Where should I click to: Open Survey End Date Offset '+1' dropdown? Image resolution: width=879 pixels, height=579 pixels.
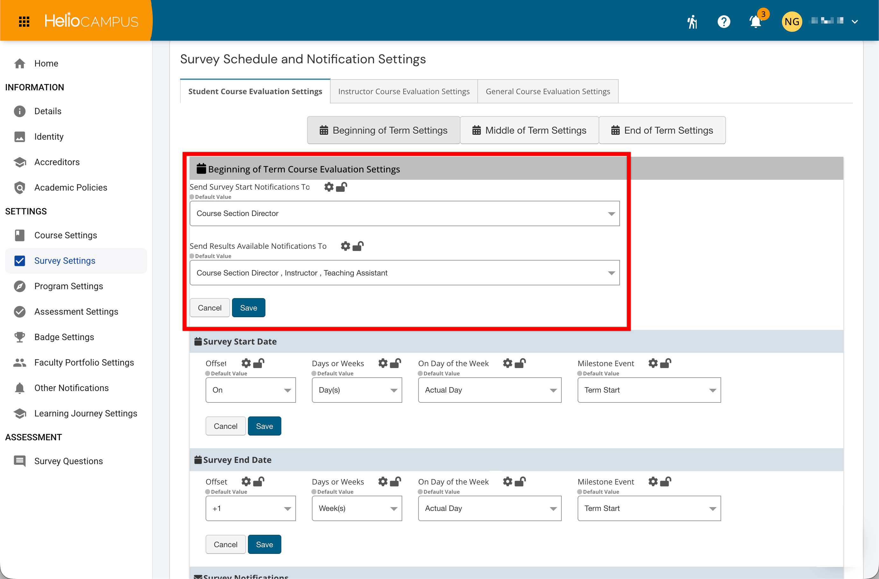pyautogui.click(x=250, y=508)
